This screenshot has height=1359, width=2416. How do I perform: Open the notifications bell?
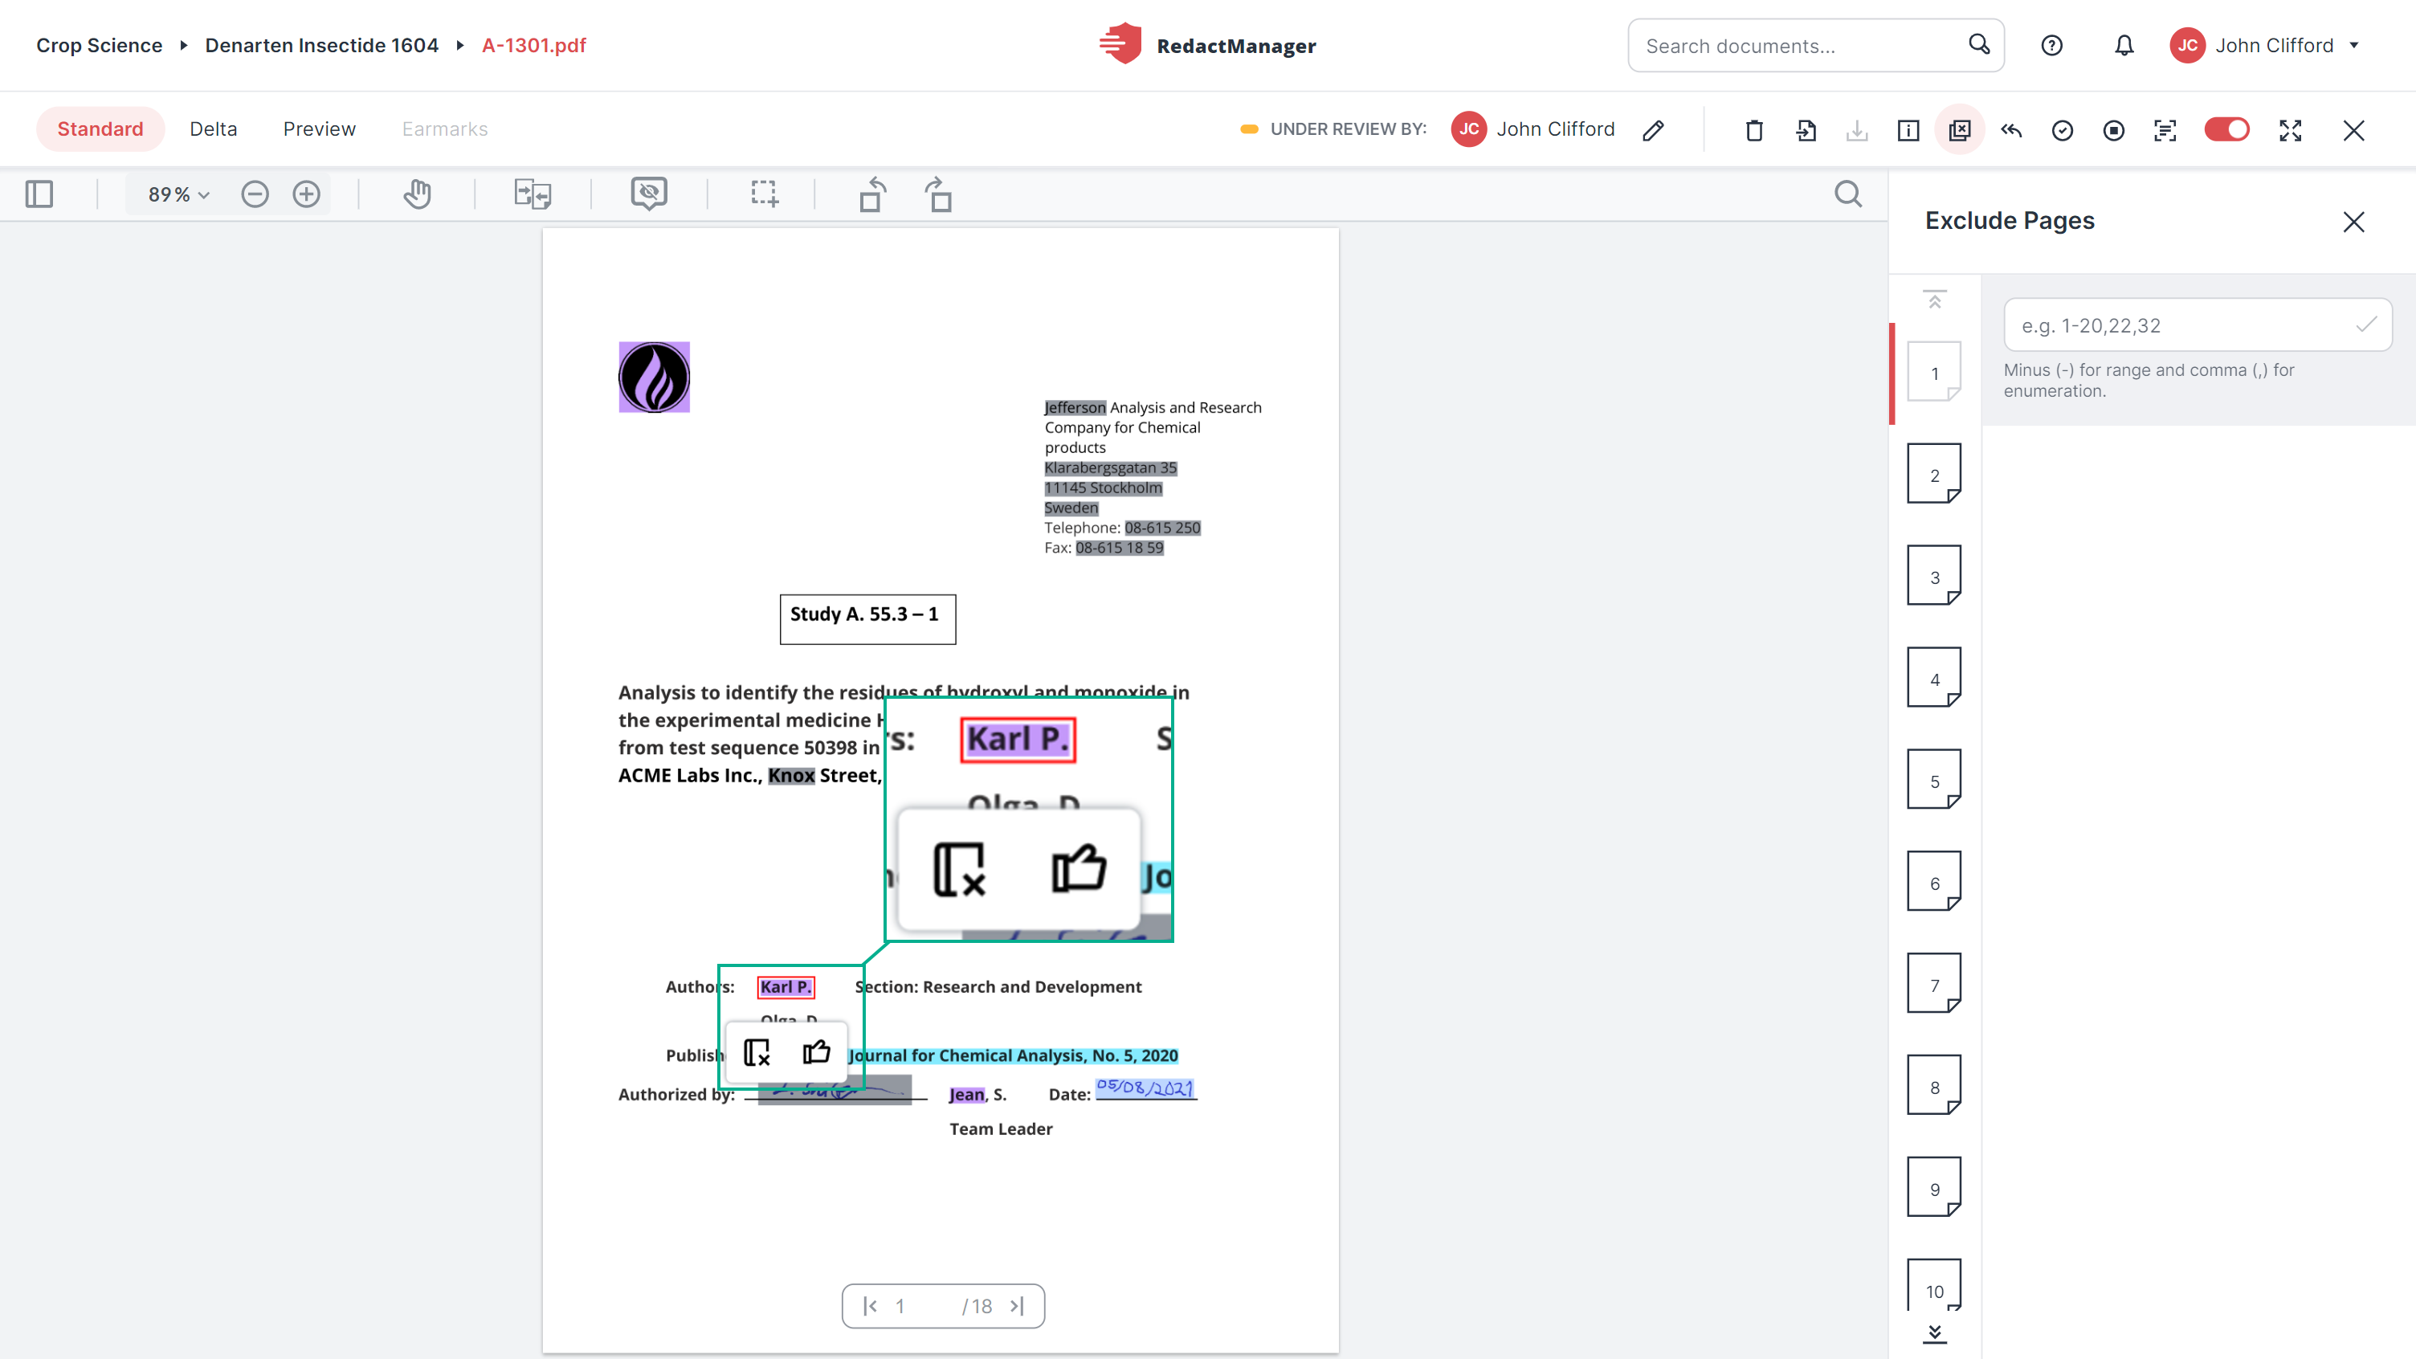pos(2124,45)
